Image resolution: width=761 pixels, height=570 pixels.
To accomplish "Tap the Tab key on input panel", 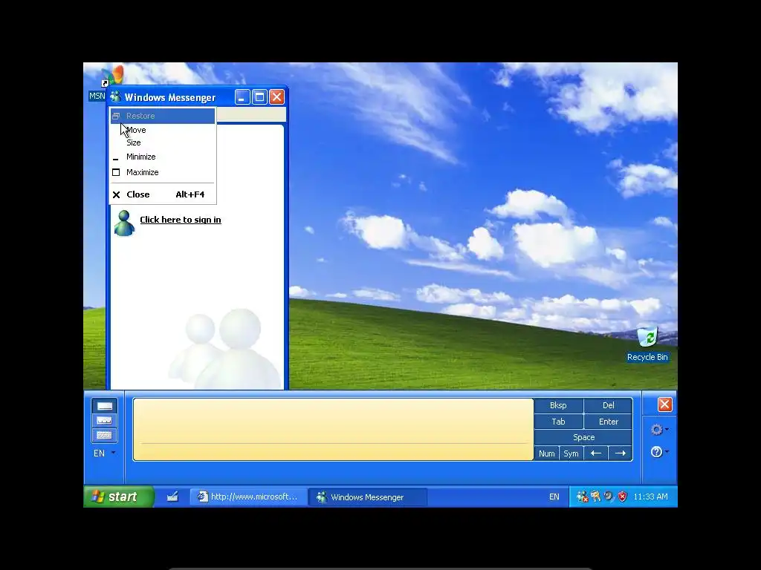I will click(x=558, y=422).
